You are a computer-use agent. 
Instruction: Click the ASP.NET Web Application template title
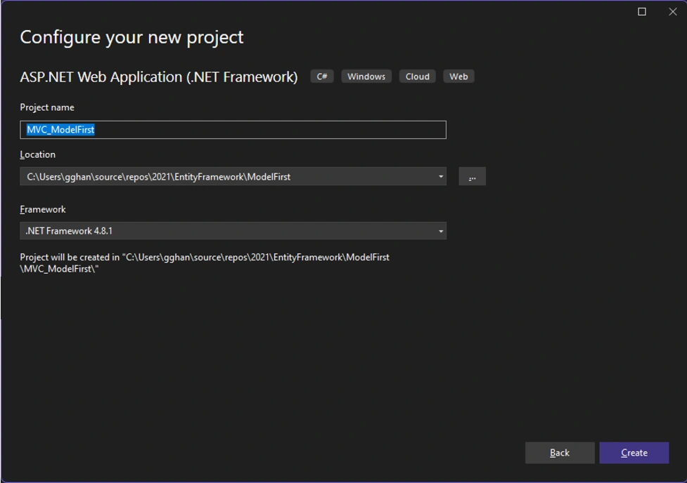click(159, 77)
